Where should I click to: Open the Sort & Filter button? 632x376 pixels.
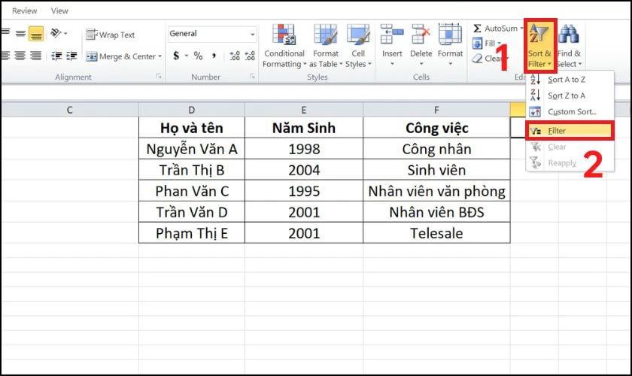[540, 46]
